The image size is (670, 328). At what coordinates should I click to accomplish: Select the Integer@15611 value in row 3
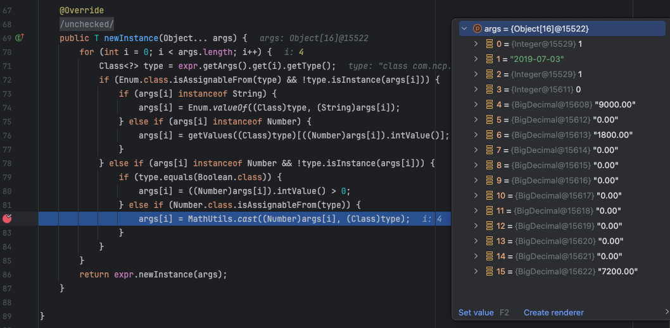pyautogui.click(x=542, y=90)
